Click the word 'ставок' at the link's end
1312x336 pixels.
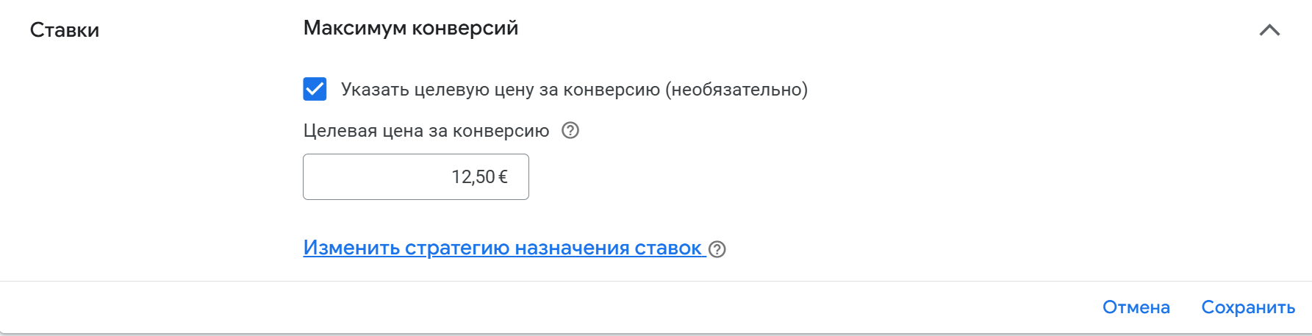667,249
